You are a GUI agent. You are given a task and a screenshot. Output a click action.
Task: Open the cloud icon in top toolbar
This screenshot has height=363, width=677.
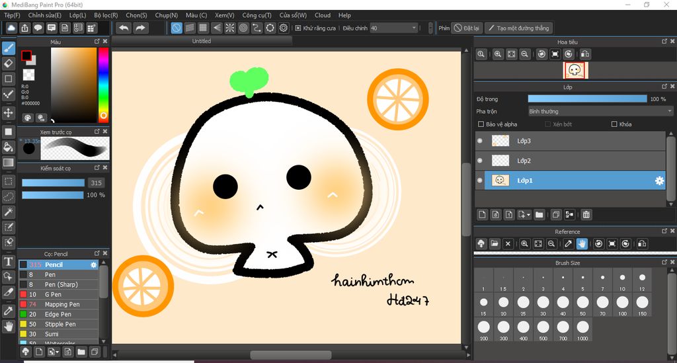coord(11,28)
